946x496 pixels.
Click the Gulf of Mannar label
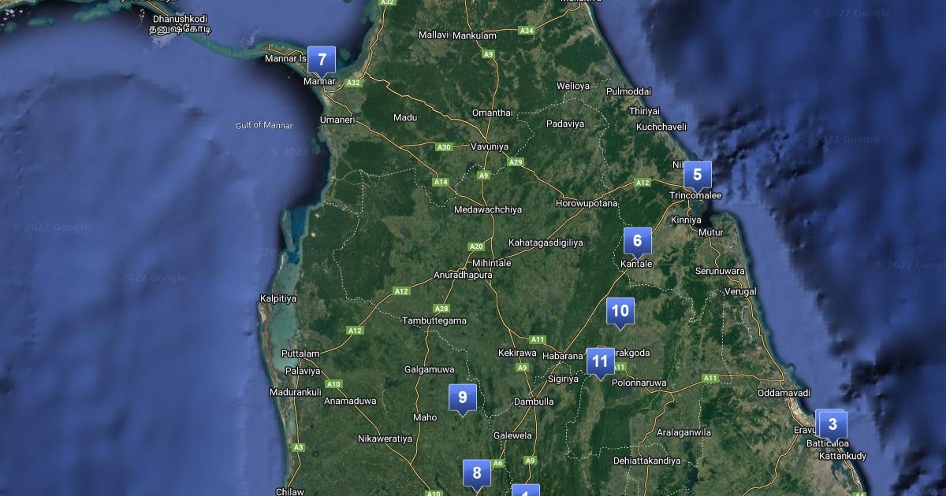point(264,126)
